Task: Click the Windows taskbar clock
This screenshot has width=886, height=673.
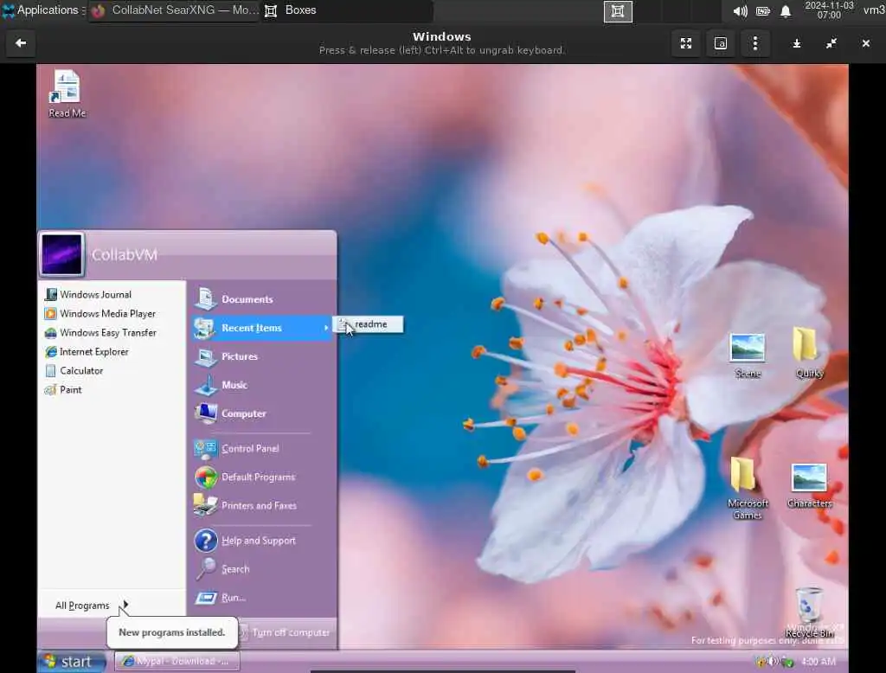Action: point(819,661)
